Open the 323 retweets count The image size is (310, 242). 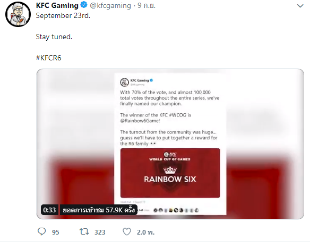pos(100,232)
